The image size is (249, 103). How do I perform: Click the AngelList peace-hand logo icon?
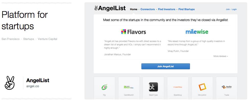pyautogui.click(x=10, y=83)
